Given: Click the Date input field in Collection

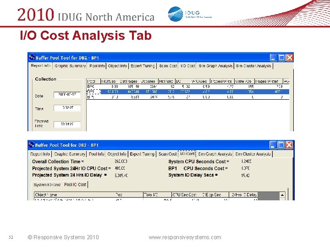Looking at the screenshot, I should (x=67, y=95).
